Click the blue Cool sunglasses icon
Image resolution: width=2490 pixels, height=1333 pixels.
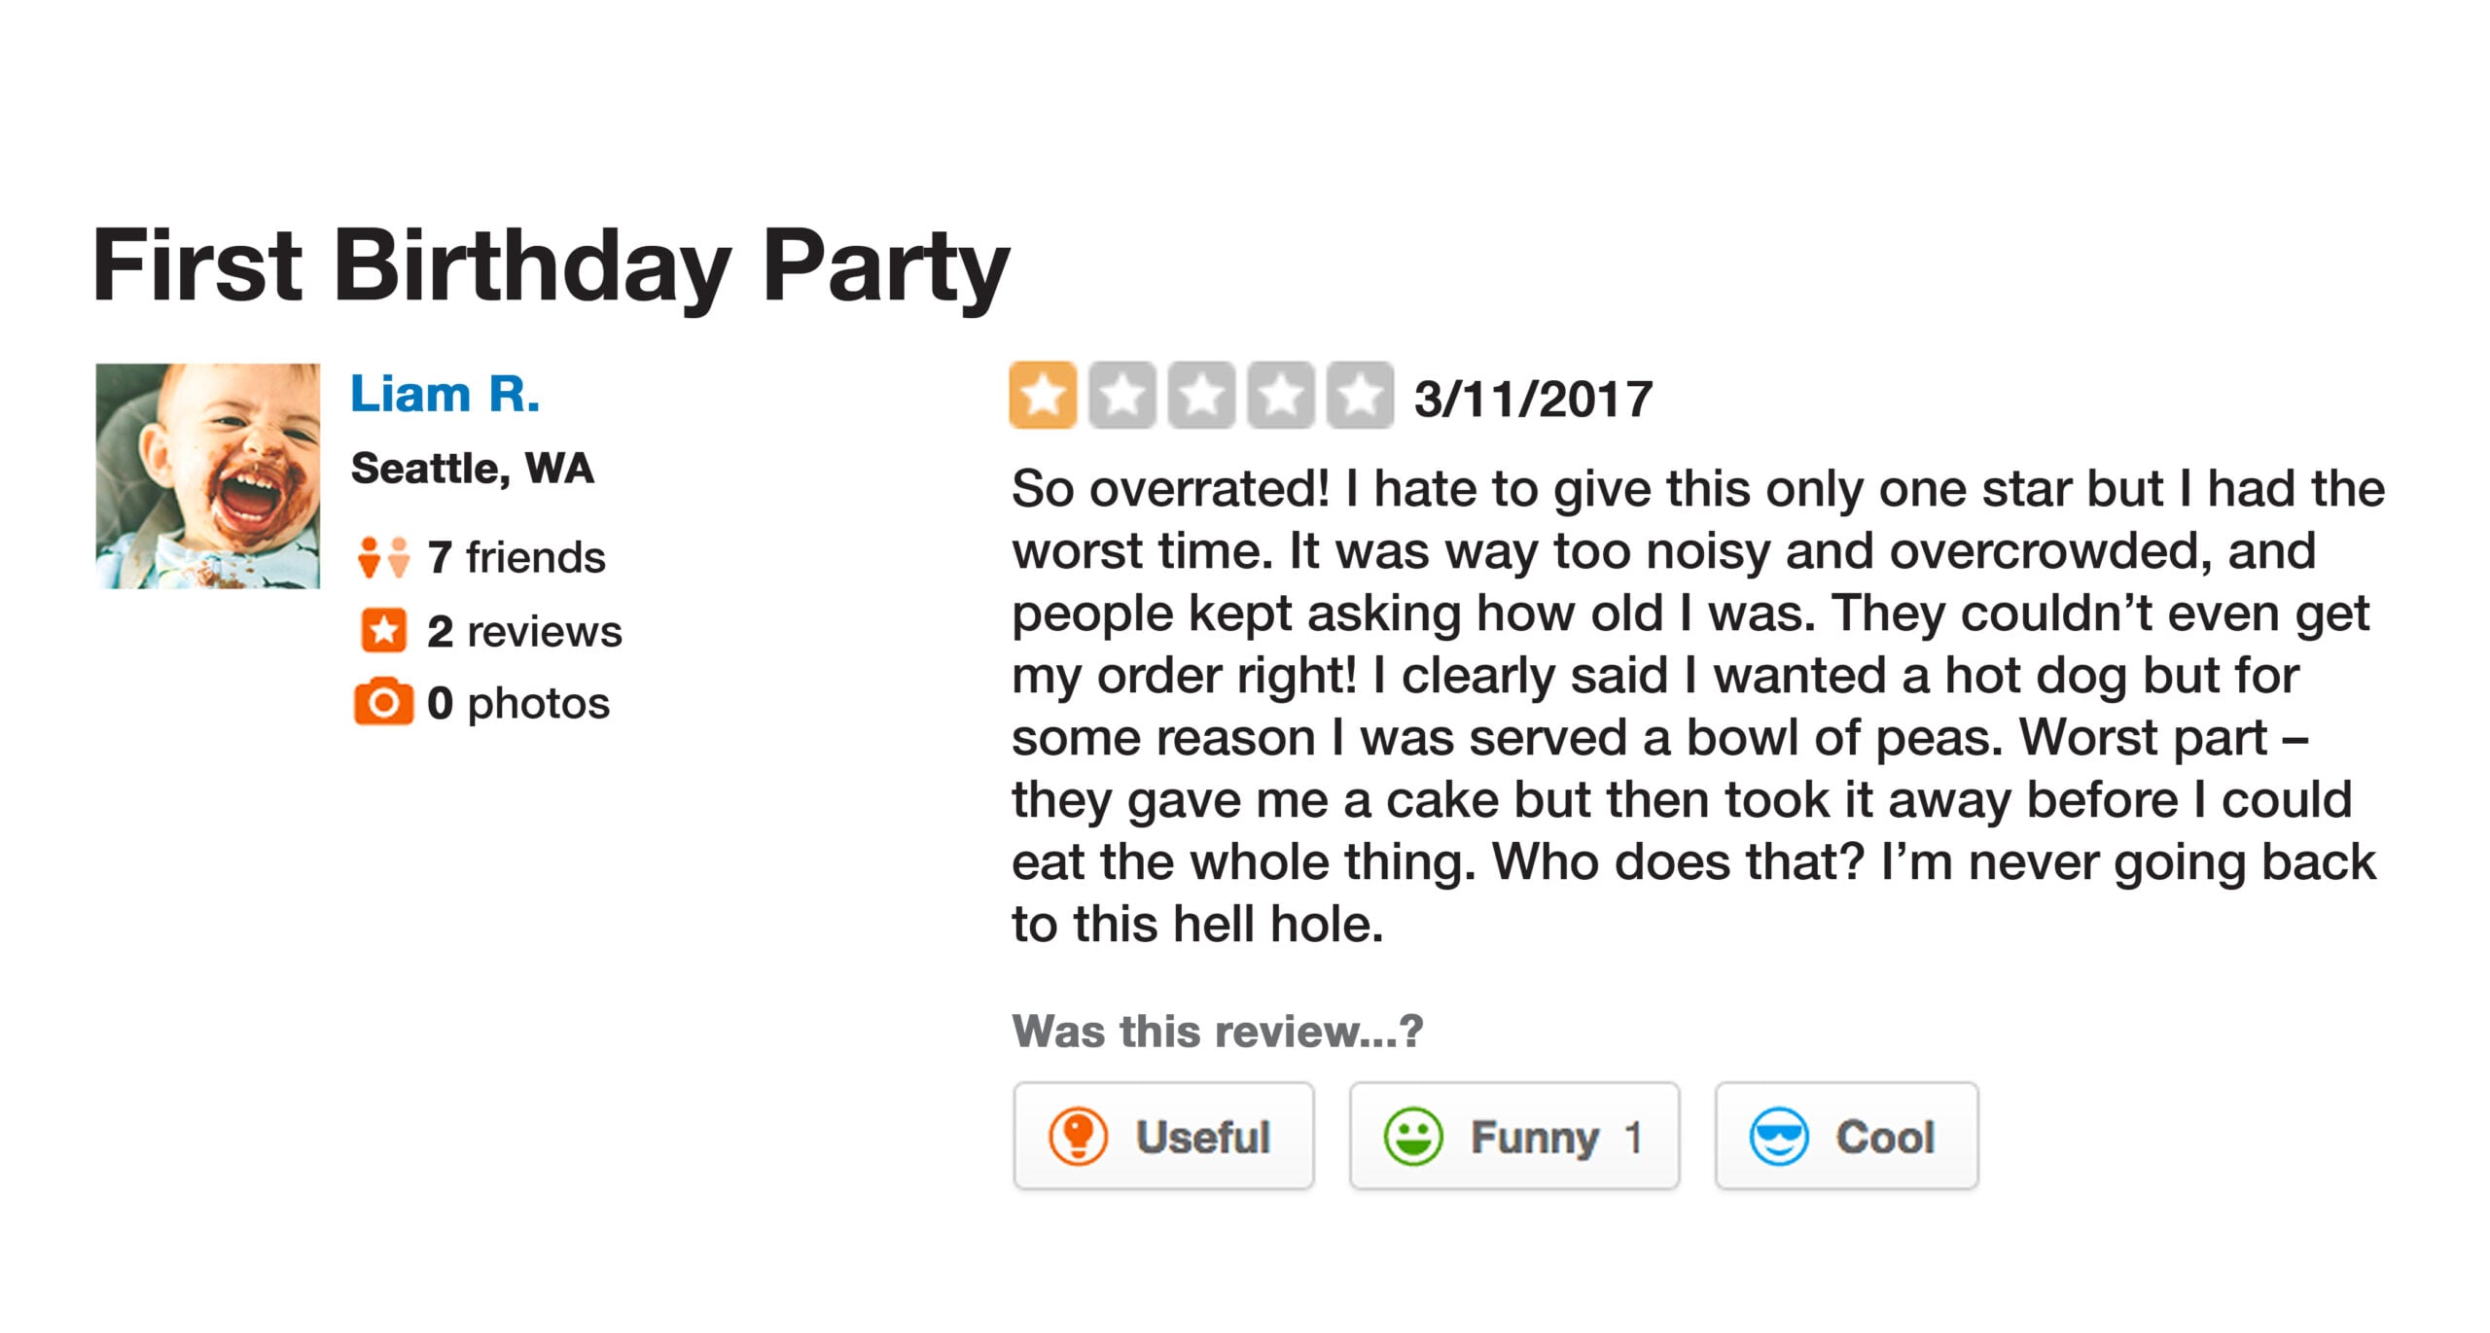click(1778, 1136)
